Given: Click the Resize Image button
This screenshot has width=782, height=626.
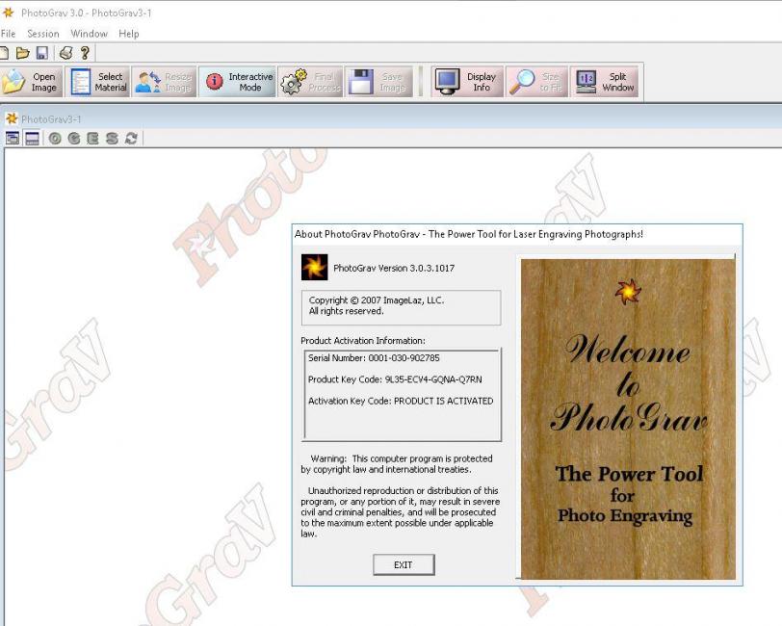Looking at the screenshot, I should point(164,83).
